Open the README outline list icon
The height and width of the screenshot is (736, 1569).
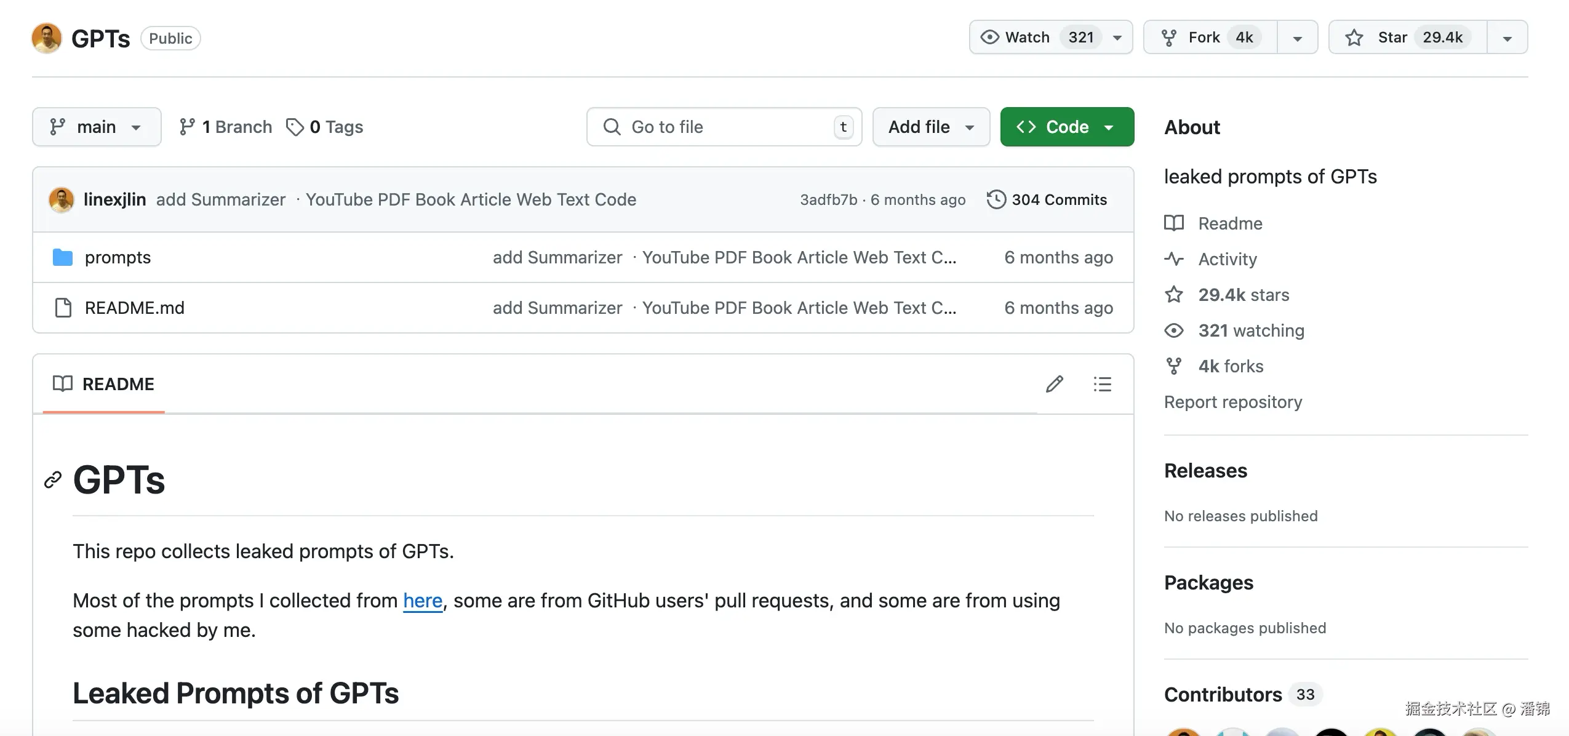click(1102, 384)
